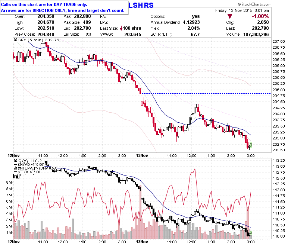Screen dimensions: 291x245
Task: Click the 113.25 label on QQQ axis
Action: 278,160
